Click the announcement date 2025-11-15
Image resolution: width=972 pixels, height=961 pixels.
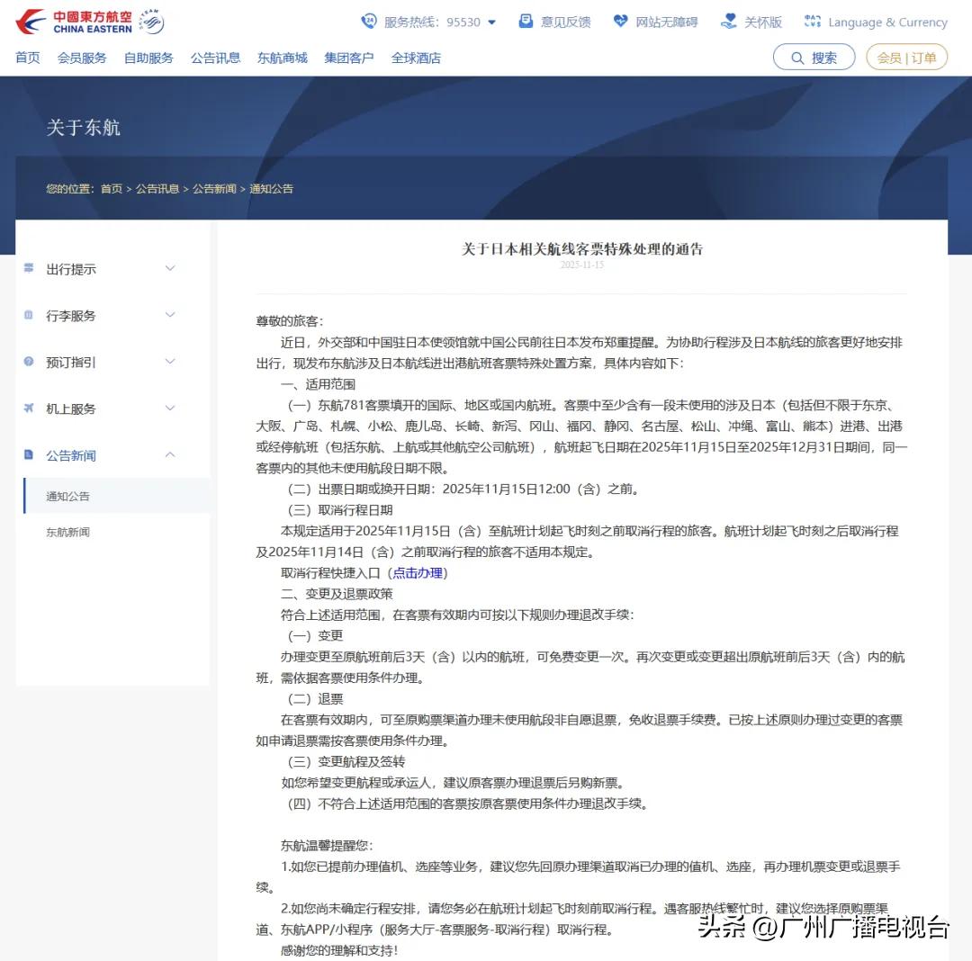point(581,265)
